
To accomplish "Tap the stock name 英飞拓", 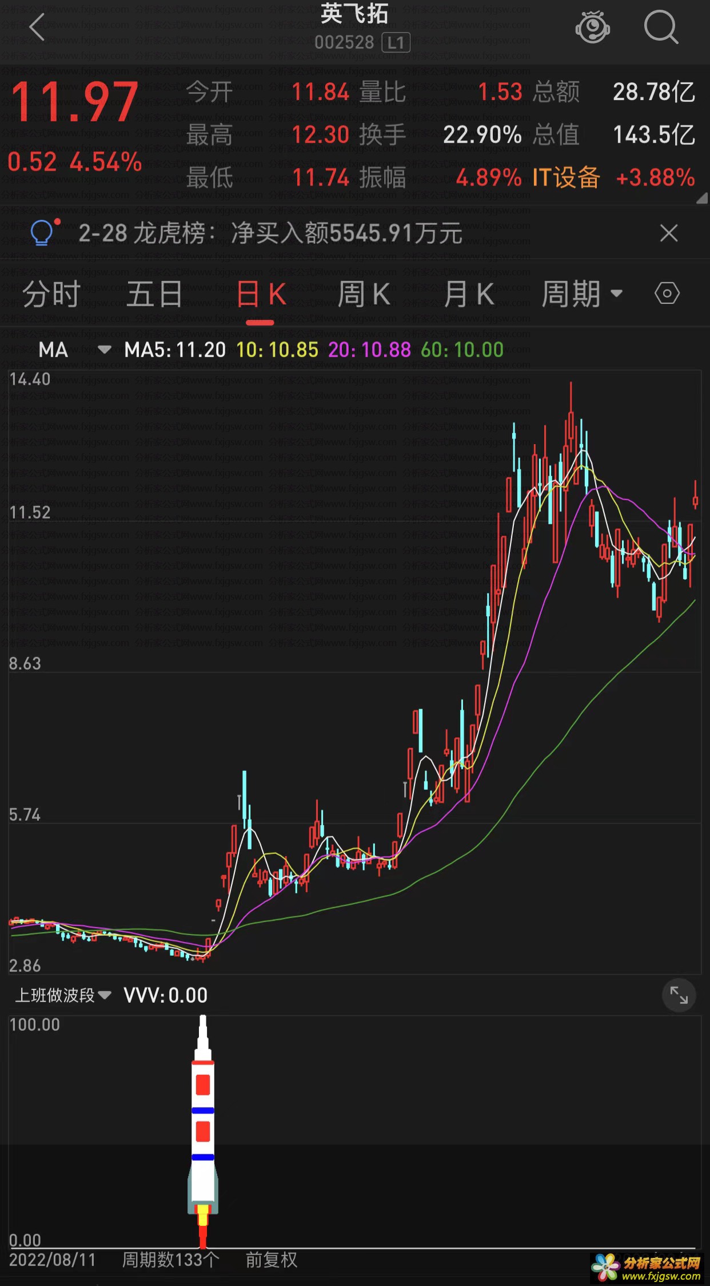I will tap(354, 14).
